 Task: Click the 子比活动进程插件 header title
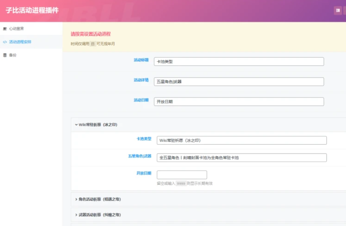(32, 11)
